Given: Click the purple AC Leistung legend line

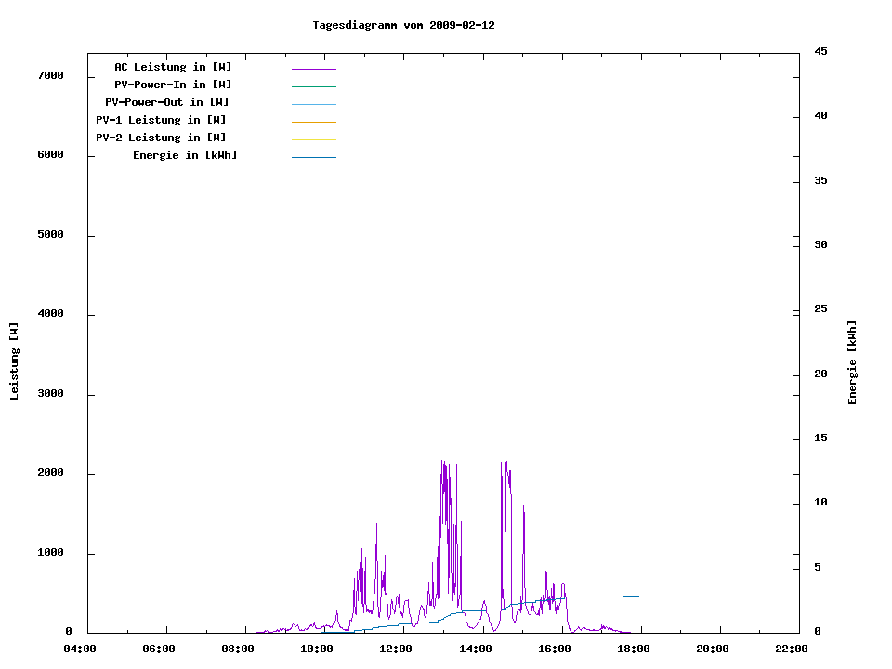Looking at the screenshot, I should point(313,69).
